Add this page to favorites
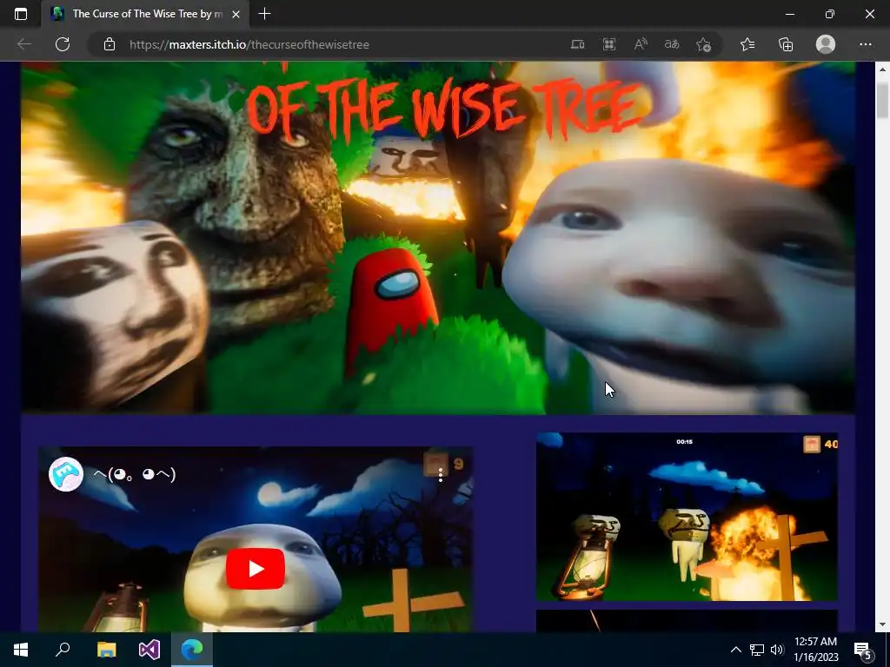 (704, 44)
